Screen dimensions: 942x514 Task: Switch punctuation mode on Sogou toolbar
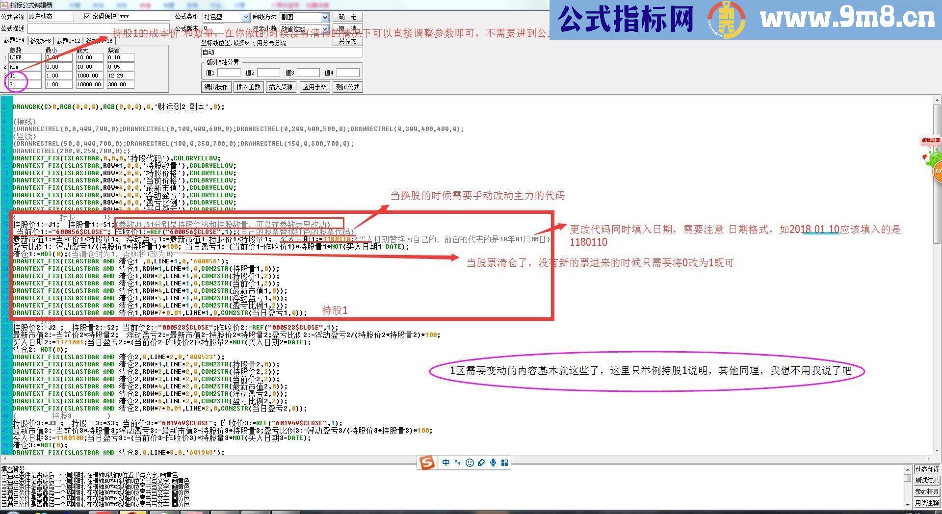[457, 463]
